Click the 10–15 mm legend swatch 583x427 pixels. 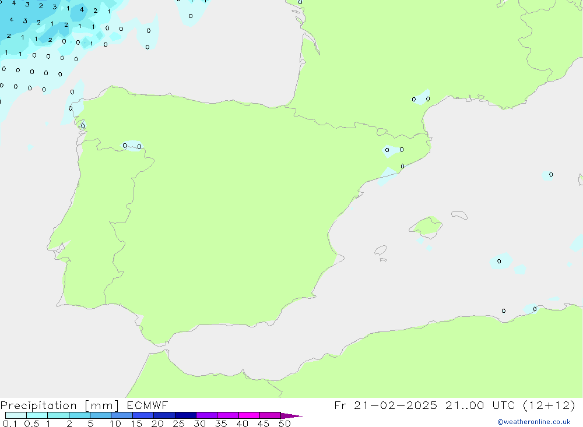coord(122,415)
